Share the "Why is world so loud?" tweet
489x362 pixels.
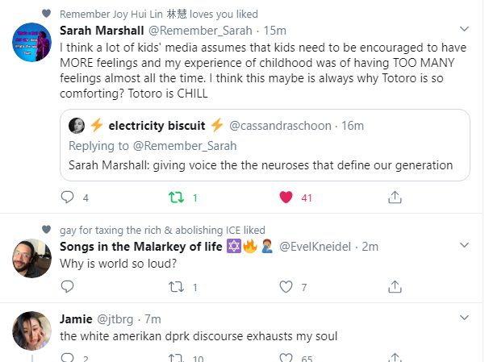(395, 286)
